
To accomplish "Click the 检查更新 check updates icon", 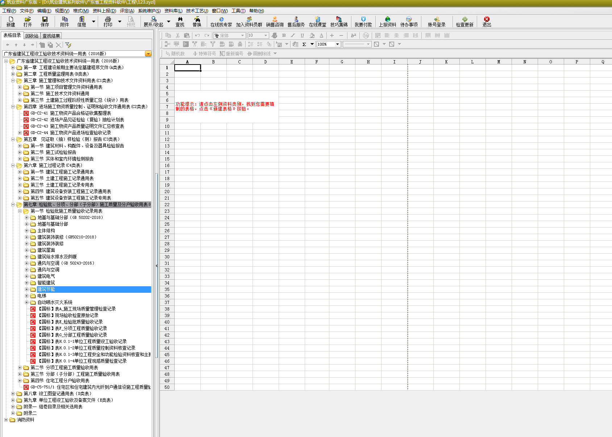I will pos(465,22).
